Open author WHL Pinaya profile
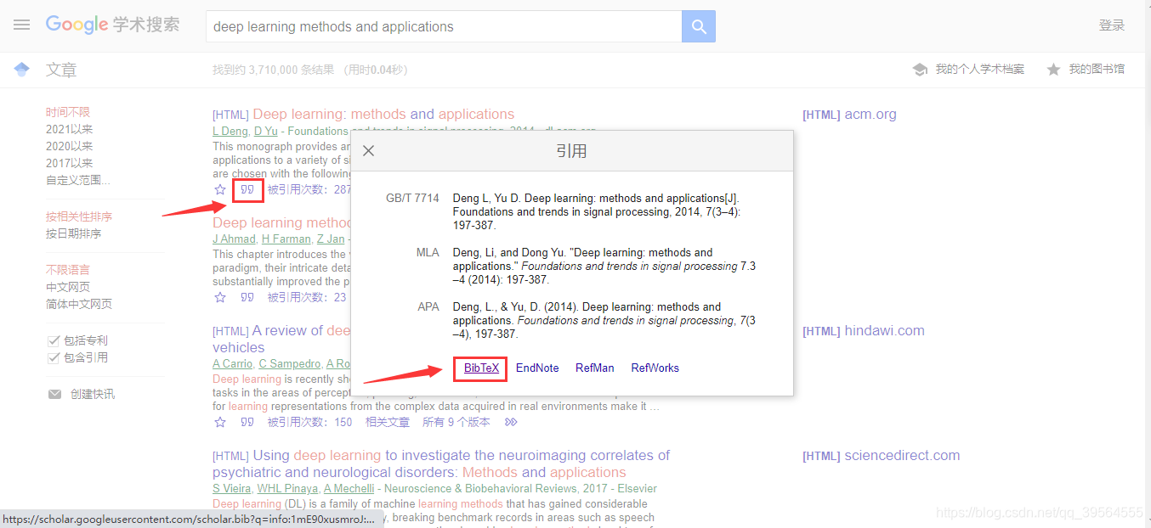Viewport: 1151px width, 528px height. tap(286, 488)
